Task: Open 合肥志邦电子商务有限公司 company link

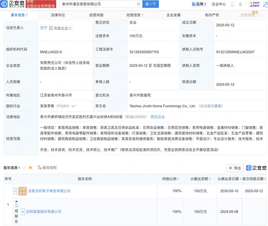Action: pyautogui.click(x=49, y=191)
